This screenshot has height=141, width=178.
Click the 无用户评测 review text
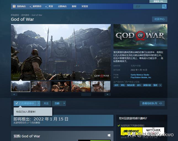point(136,66)
